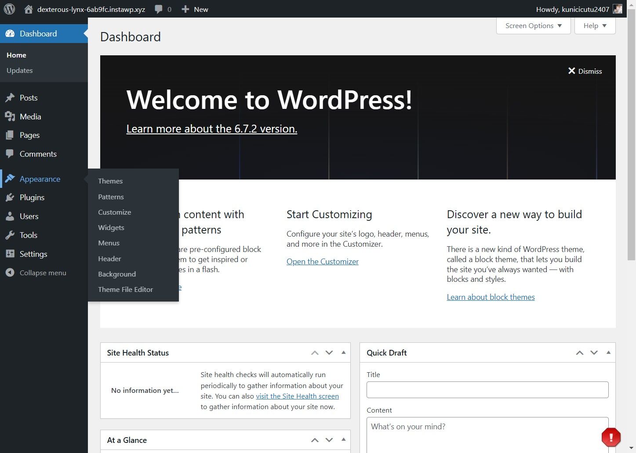Click the Quick Draft Title field

487,390
